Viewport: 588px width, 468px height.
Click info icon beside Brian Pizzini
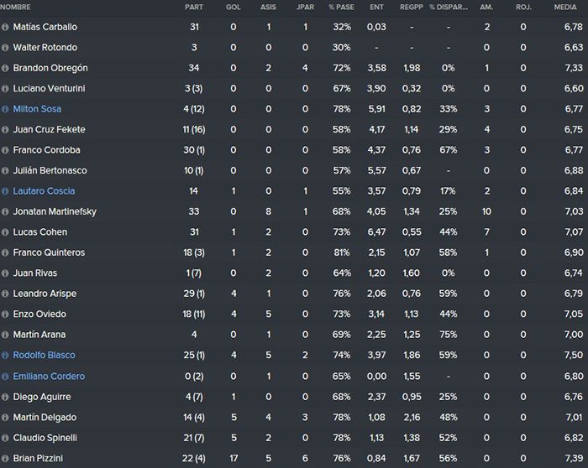tap(5, 458)
